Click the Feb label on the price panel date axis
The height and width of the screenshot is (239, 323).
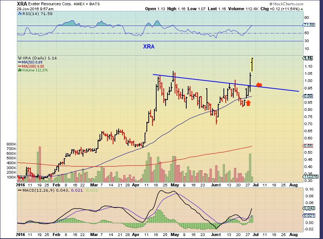(56, 185)
